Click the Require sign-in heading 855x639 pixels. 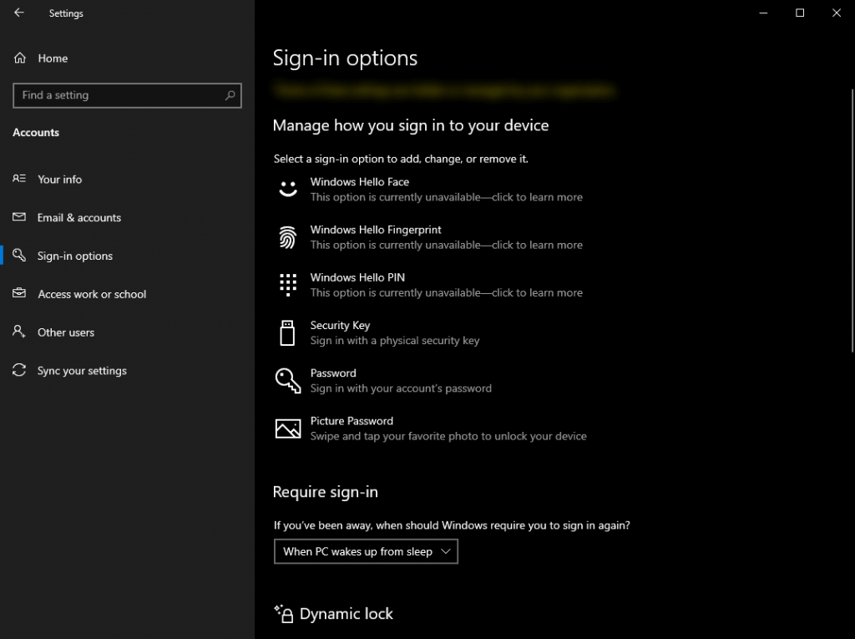tap(326, 492)
